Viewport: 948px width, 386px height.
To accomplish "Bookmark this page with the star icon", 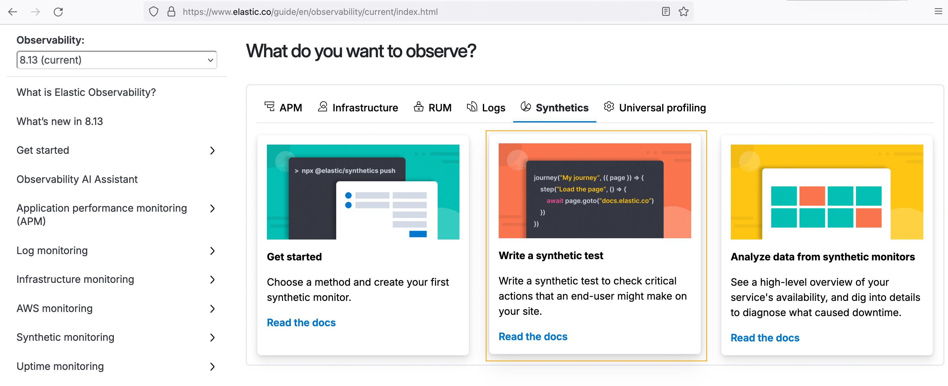I will 683,12.
